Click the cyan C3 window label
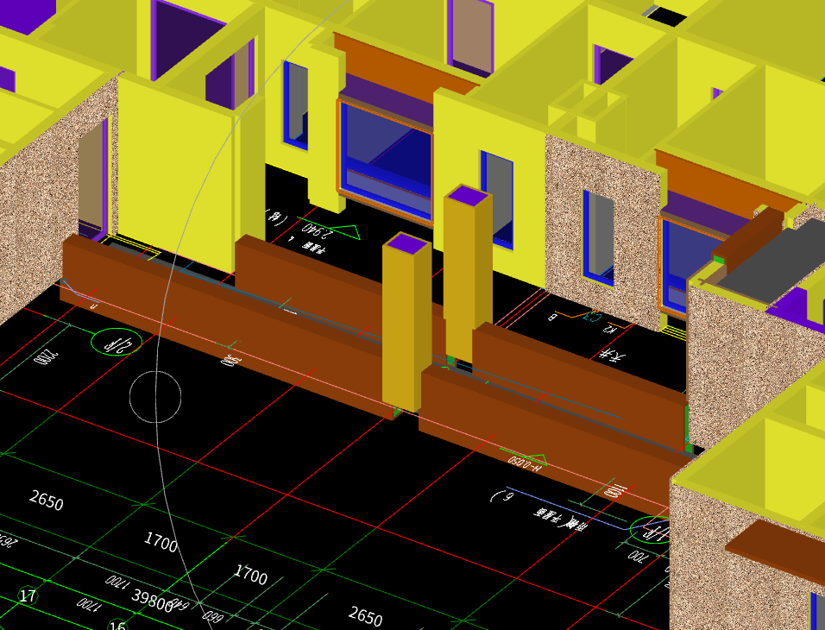The height and width of the screenshot is (630, 825). tap(593, 317)
